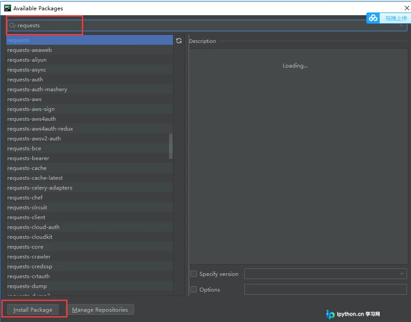Choose the requests-aws4auth package
Viewport: 411px width, 322px height.
(89, 119)
